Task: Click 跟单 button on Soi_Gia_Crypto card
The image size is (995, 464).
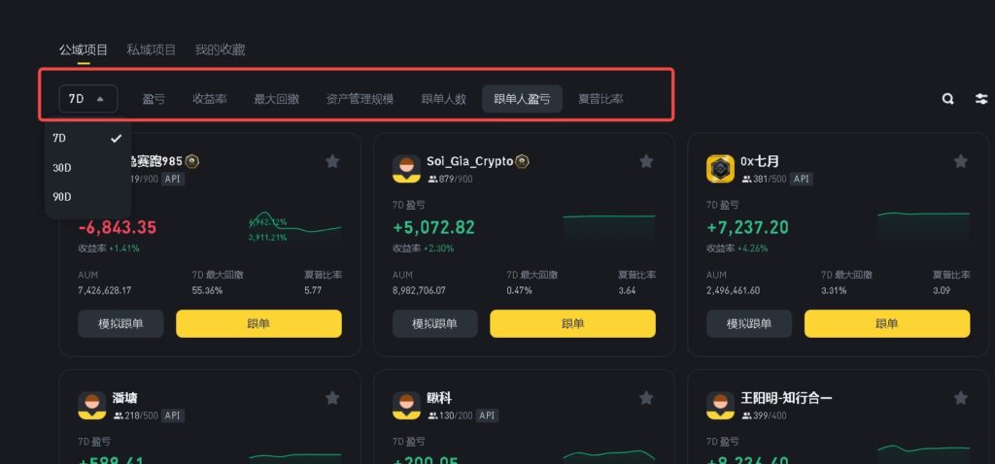Action: point(572,323)
